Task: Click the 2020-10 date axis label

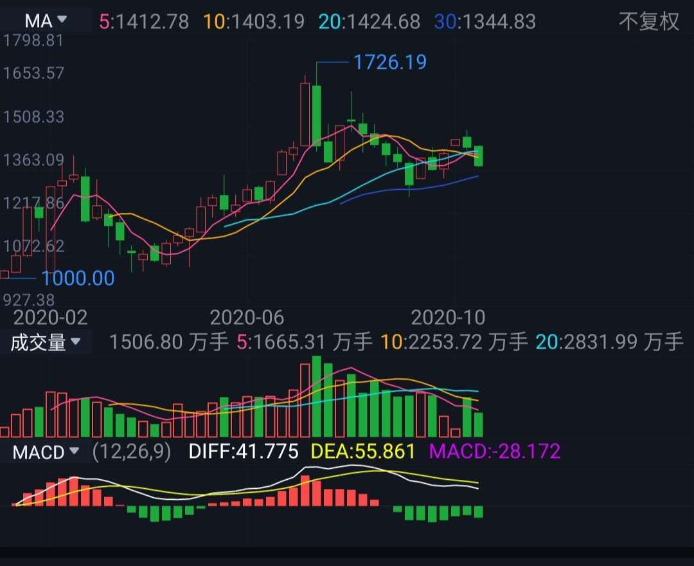Action: pyautogui.click(x=448, y=318)
